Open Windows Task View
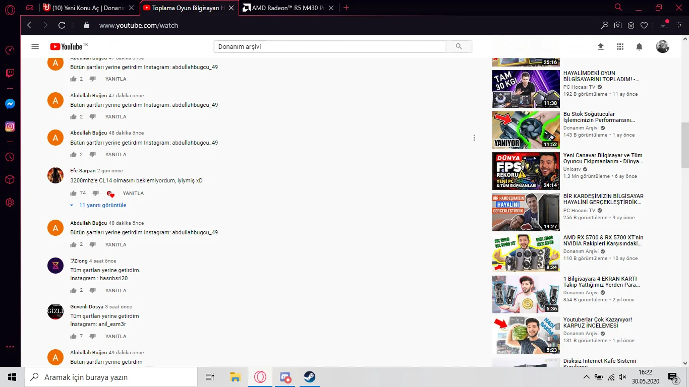The width and height of the screenshot is (689, 387). (210, 377)
